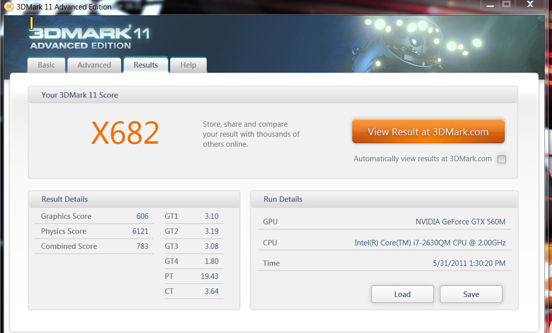Screen dimensions: 552x333
Task: Click the GT3 value 3.08
Action: [212, 246]
